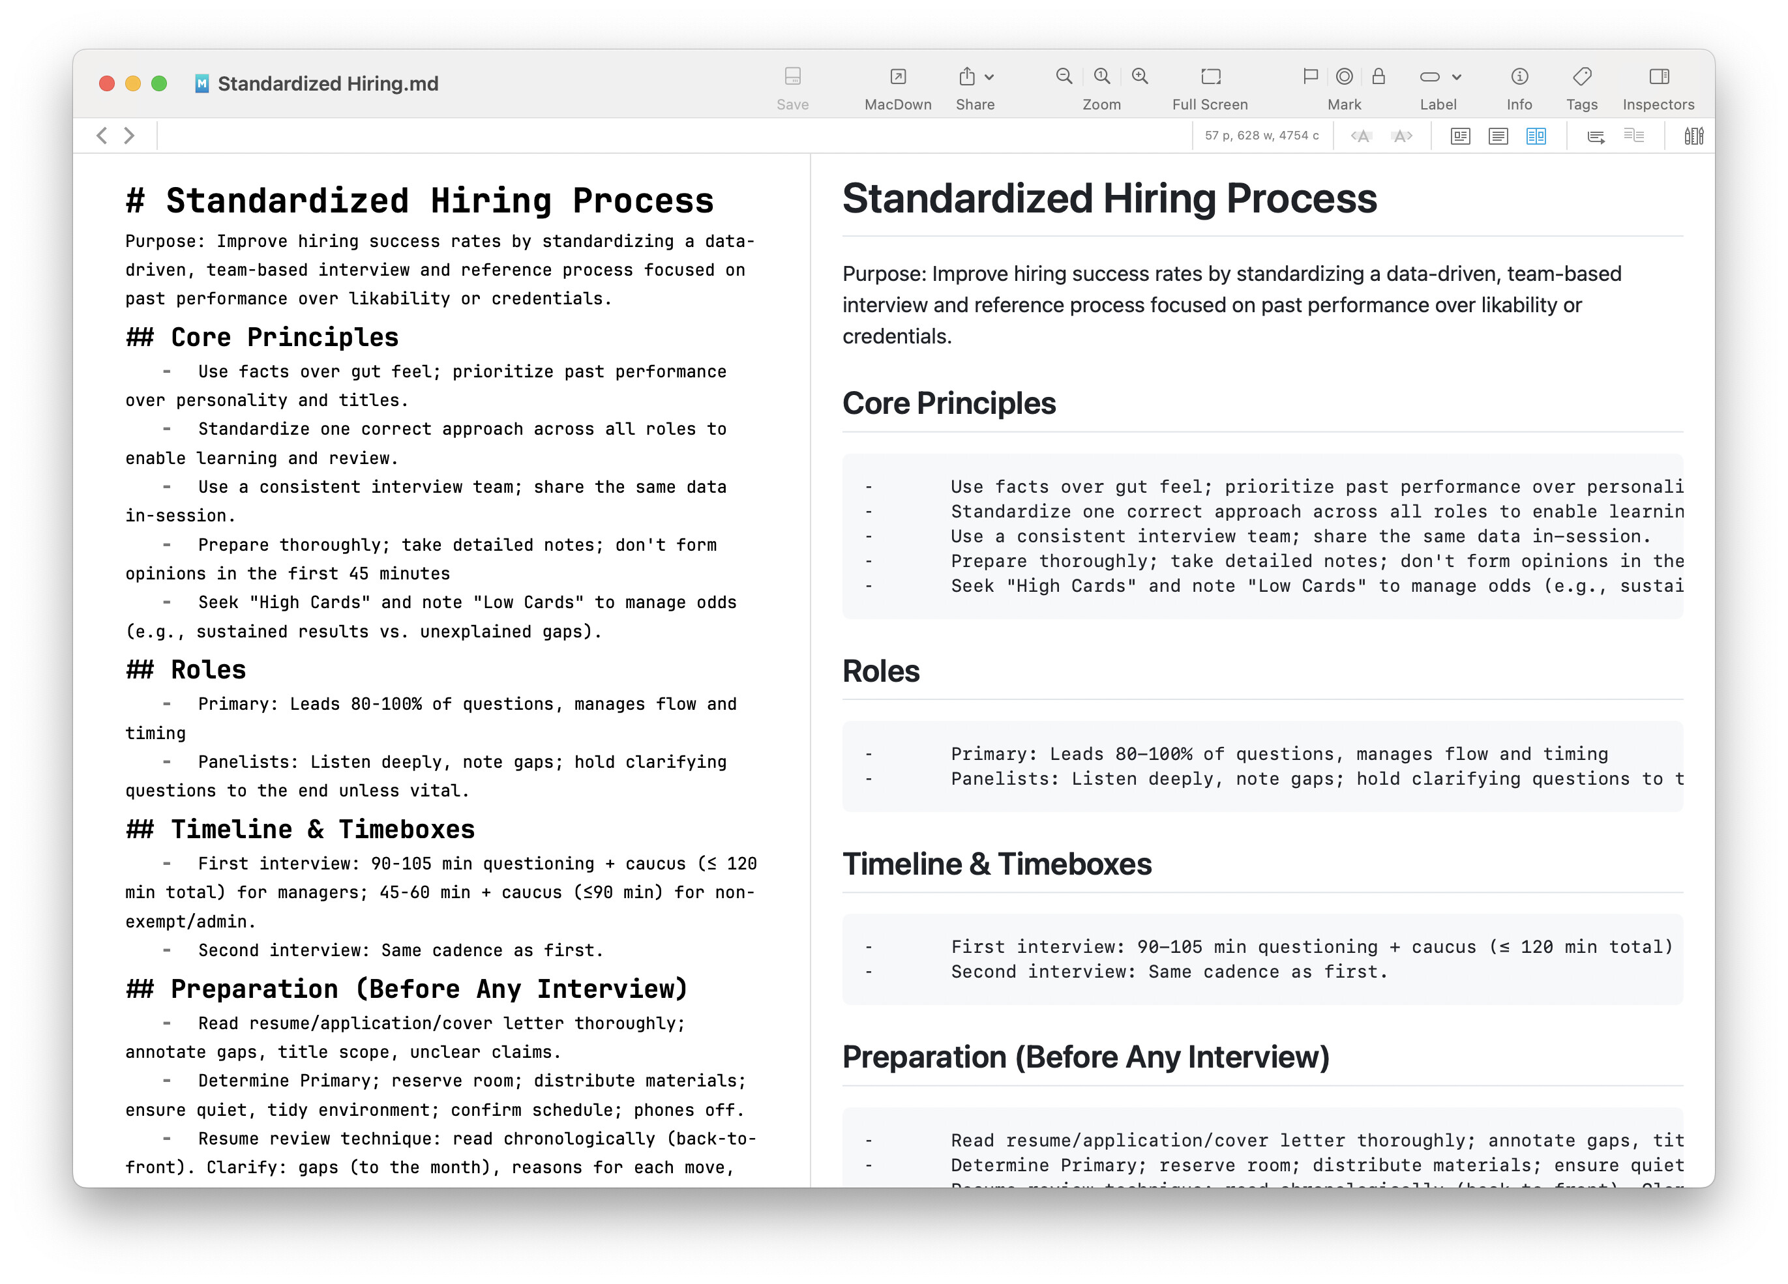Expand the Share dropdown arrow
This screenshot has width=1788, height=1284.
coord(989,78)
